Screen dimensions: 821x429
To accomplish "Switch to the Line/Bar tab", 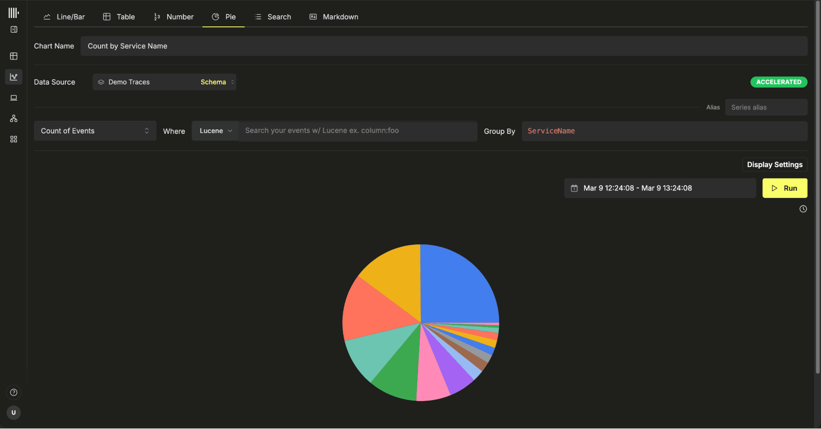I will [x=64, y=17].
